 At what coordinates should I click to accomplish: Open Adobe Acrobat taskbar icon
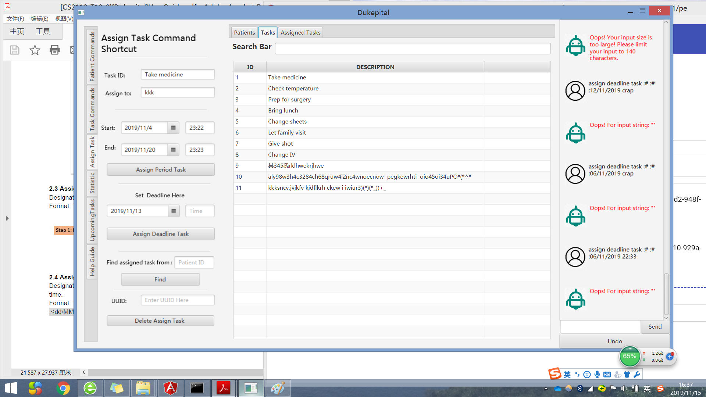[x=224, y=388]
